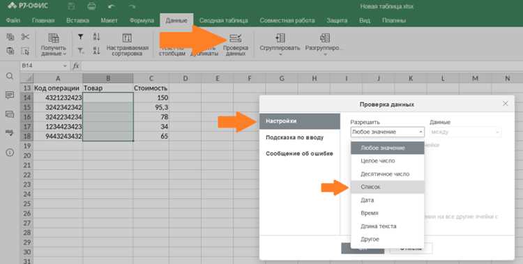
Task: Close the Проверка данных dialog
Action: coord(506,104)
